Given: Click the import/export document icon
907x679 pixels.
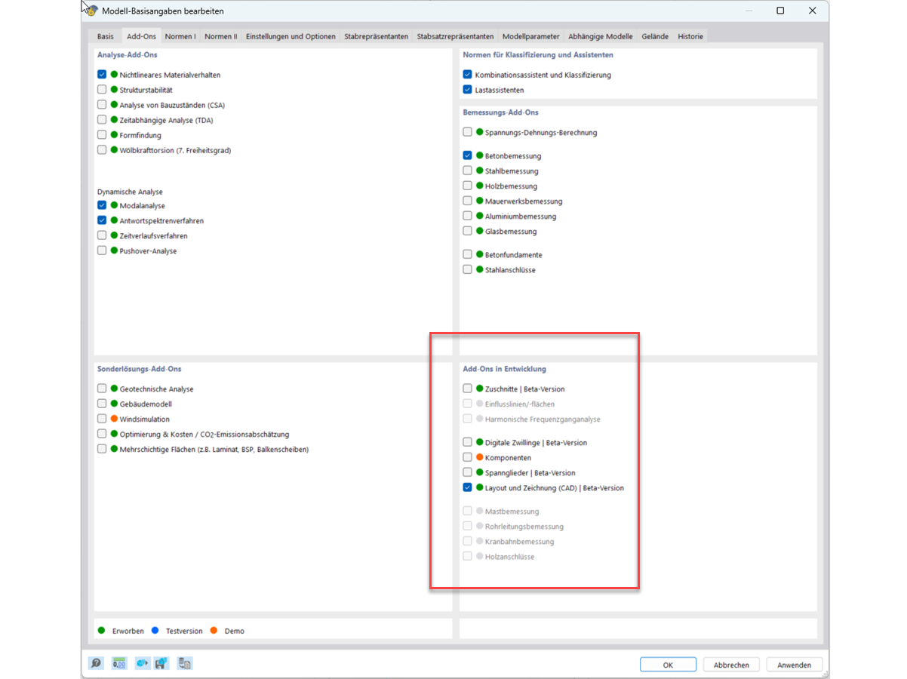Looking at the screenshot, I should pyautogui.click(x=185, y=663).
